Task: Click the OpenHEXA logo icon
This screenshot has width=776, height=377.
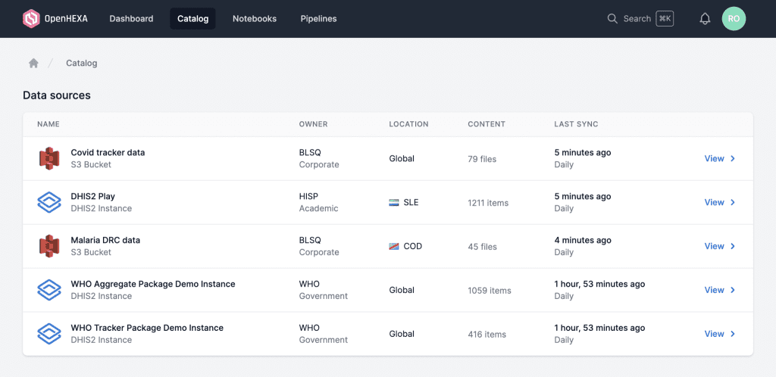Action: coord(31,19)
